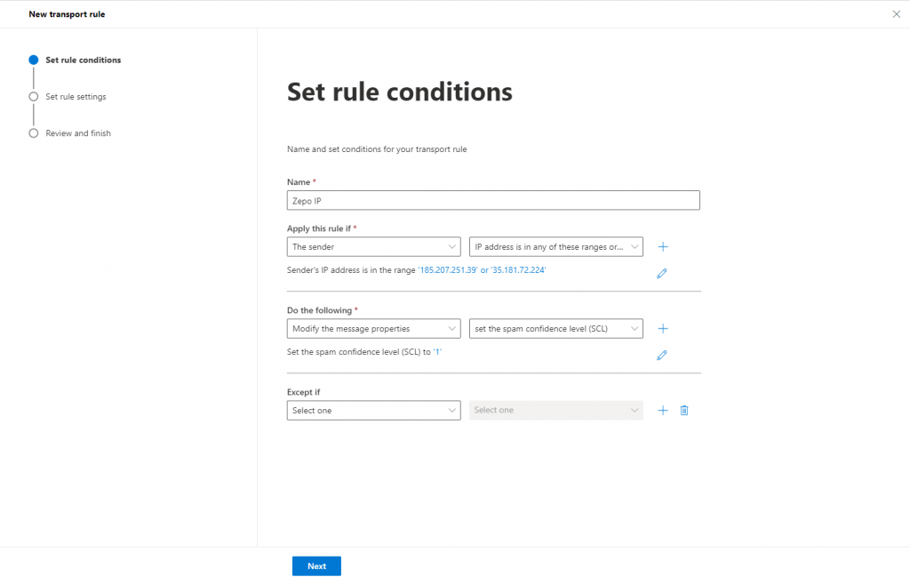Edit the SCL value with the pencil icon

[661, 356]
